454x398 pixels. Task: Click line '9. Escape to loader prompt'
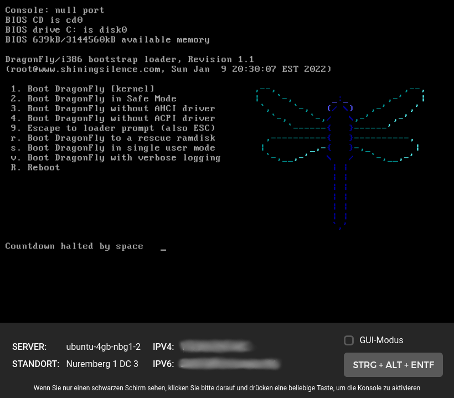click(x=113, y=128)
